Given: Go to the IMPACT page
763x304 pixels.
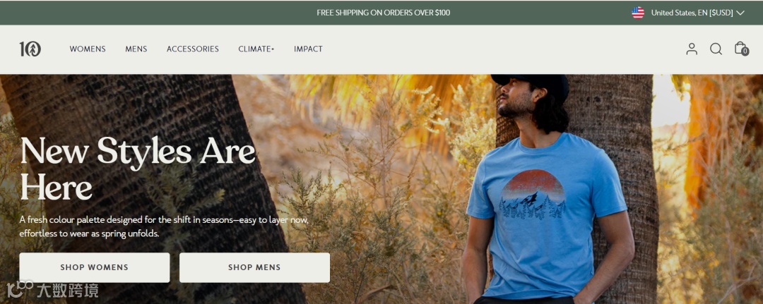Looking at the screenshot, I should (x=308, y=49).
